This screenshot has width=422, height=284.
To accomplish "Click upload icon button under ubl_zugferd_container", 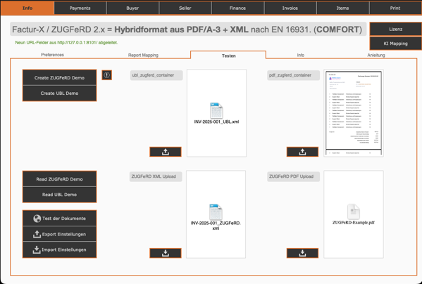I will (166, 152).
